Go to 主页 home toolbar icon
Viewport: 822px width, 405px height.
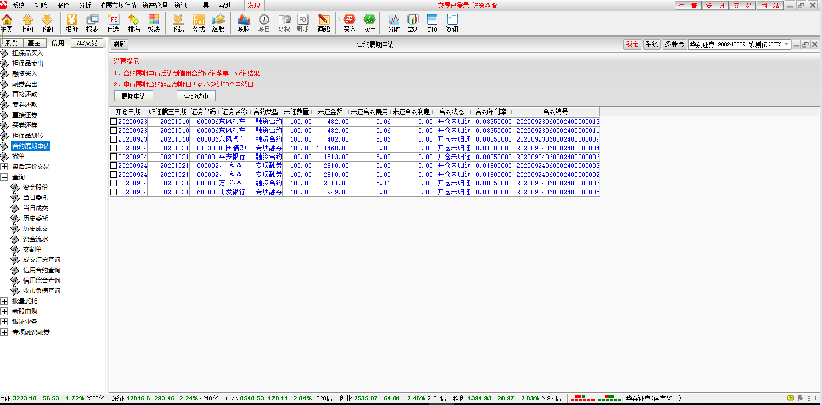click(x=7, y=23)
